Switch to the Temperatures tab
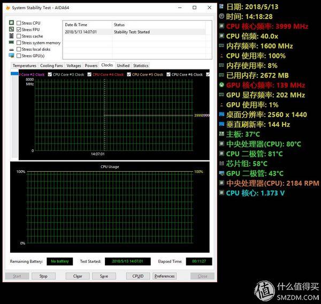321x304 pixels. coord(25,65)
